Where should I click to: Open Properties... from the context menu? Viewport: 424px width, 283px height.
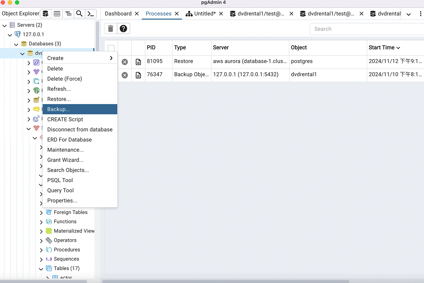tap(80, 200)
